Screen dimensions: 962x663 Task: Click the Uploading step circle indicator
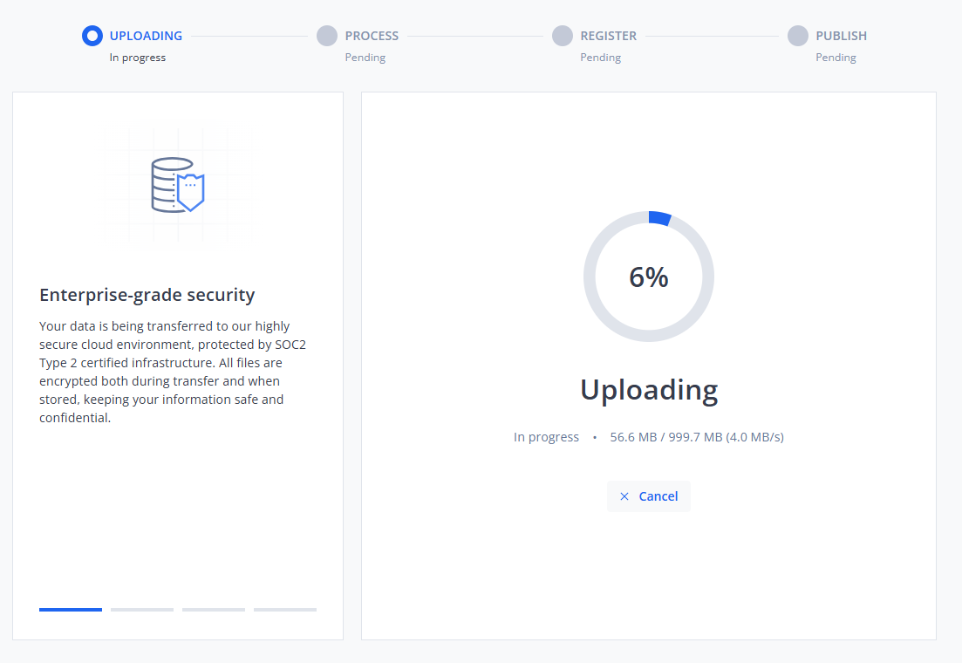92,36
